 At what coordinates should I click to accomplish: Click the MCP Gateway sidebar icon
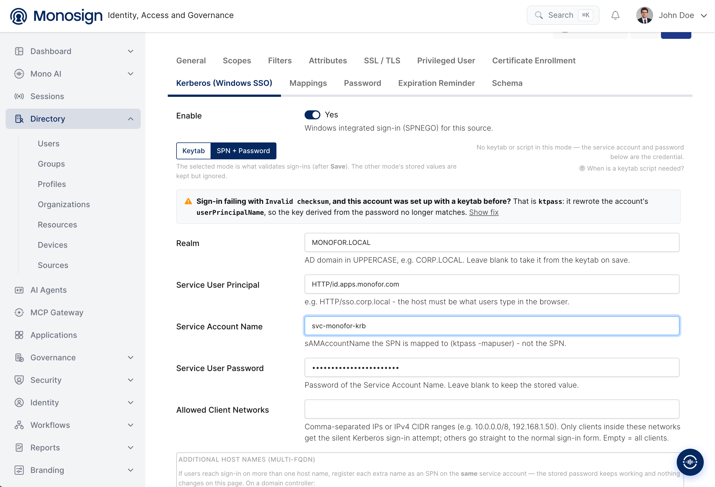(19, 312)
